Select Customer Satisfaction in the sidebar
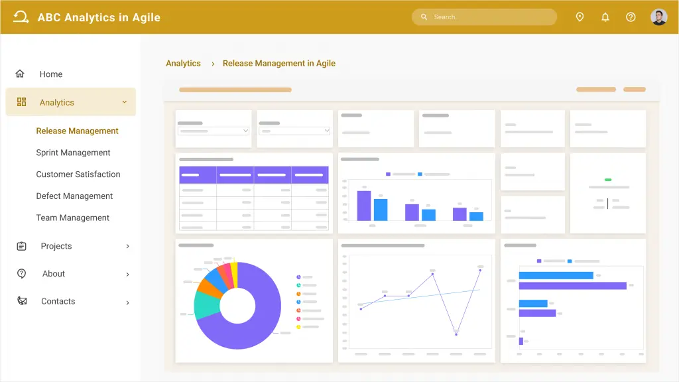The height and width of the screenshot is (382, 679). point(78,174)
